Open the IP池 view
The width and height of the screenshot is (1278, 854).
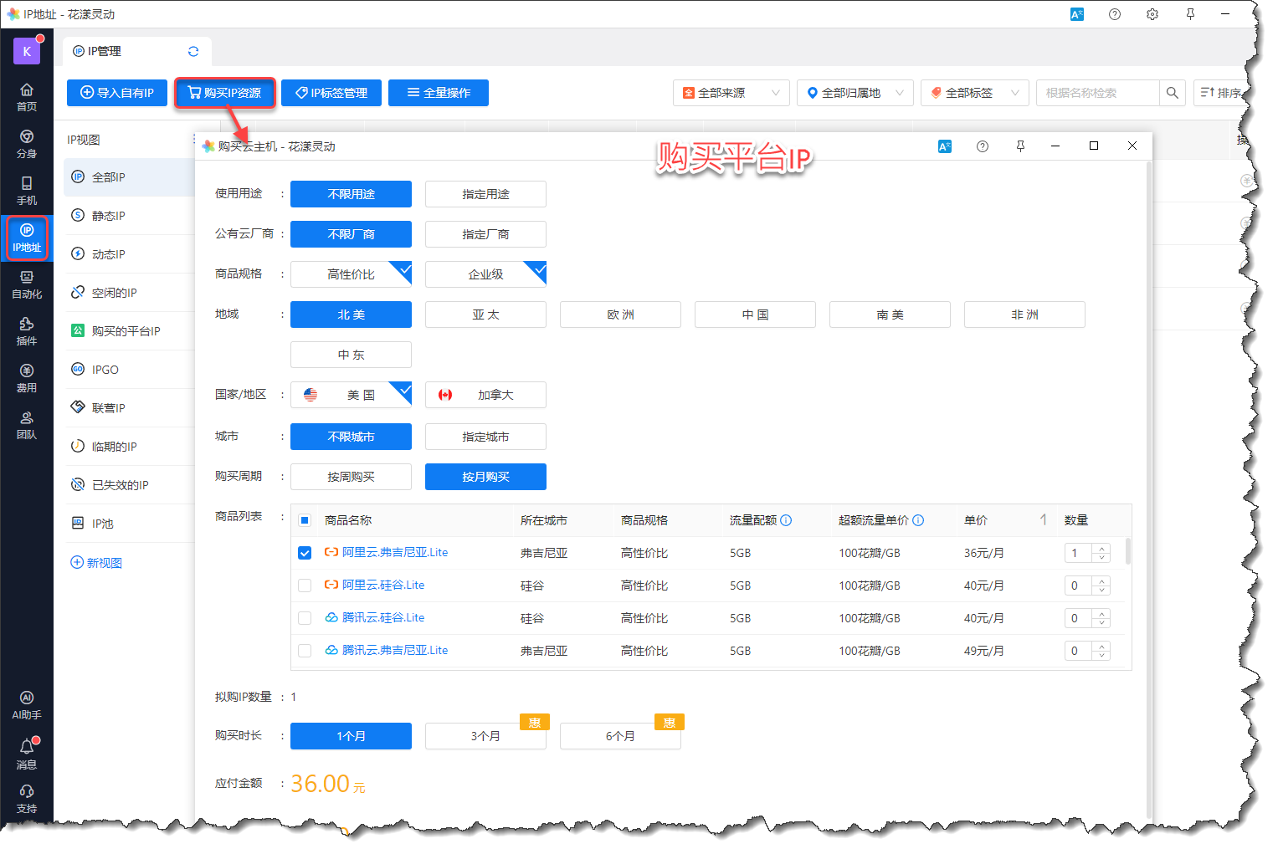pos(129,524)
